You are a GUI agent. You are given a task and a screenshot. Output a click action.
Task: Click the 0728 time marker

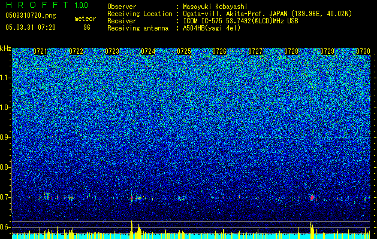point(291,51)
